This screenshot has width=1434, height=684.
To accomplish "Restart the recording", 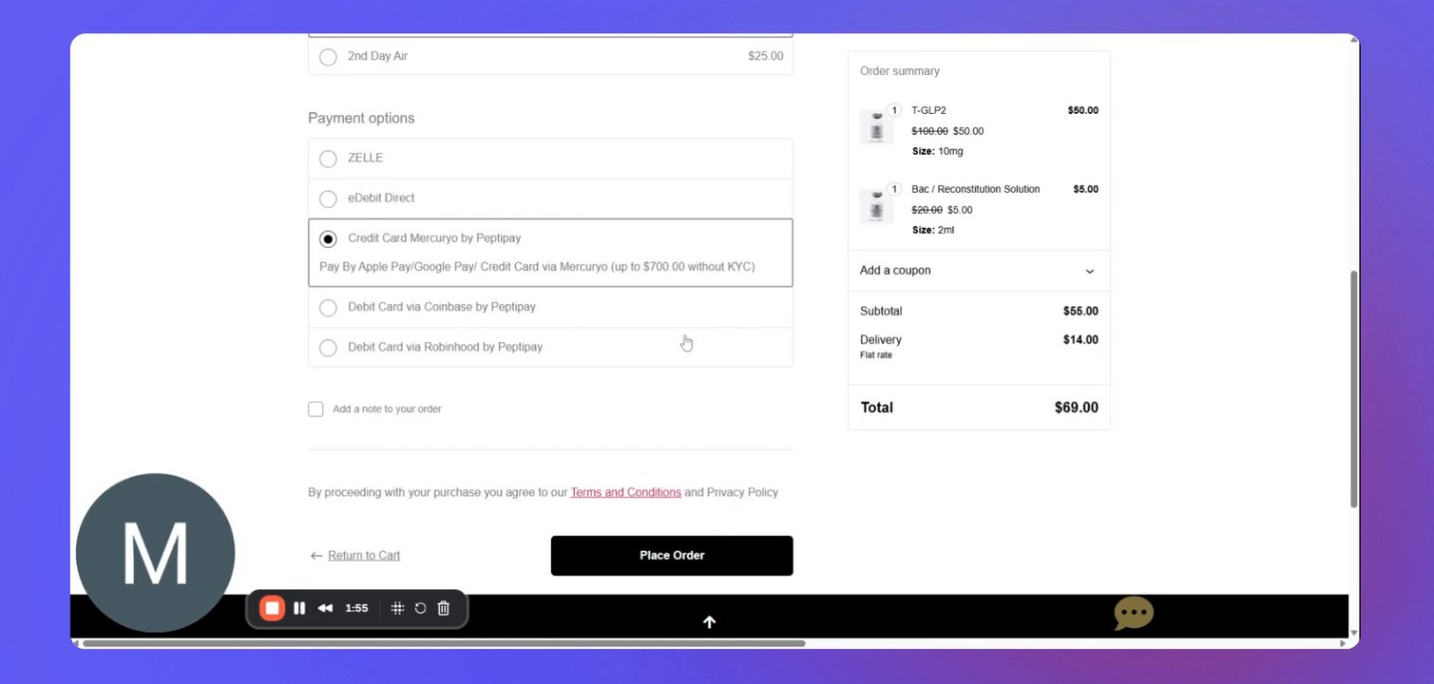I will [420, 608].
